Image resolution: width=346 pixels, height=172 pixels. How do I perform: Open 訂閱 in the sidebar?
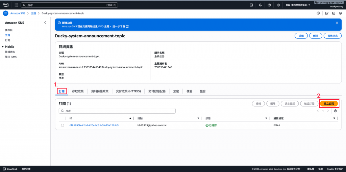7,40
